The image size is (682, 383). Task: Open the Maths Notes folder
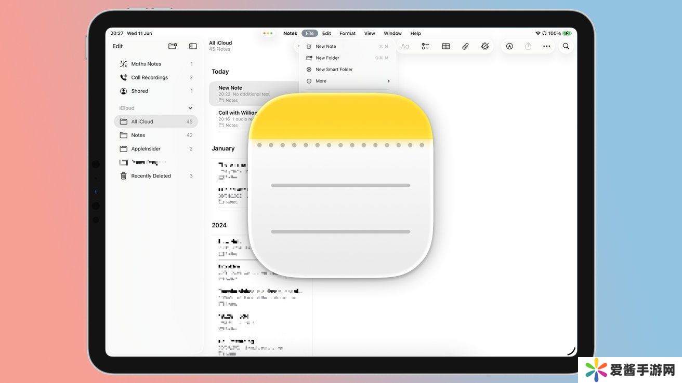[146, 64]
